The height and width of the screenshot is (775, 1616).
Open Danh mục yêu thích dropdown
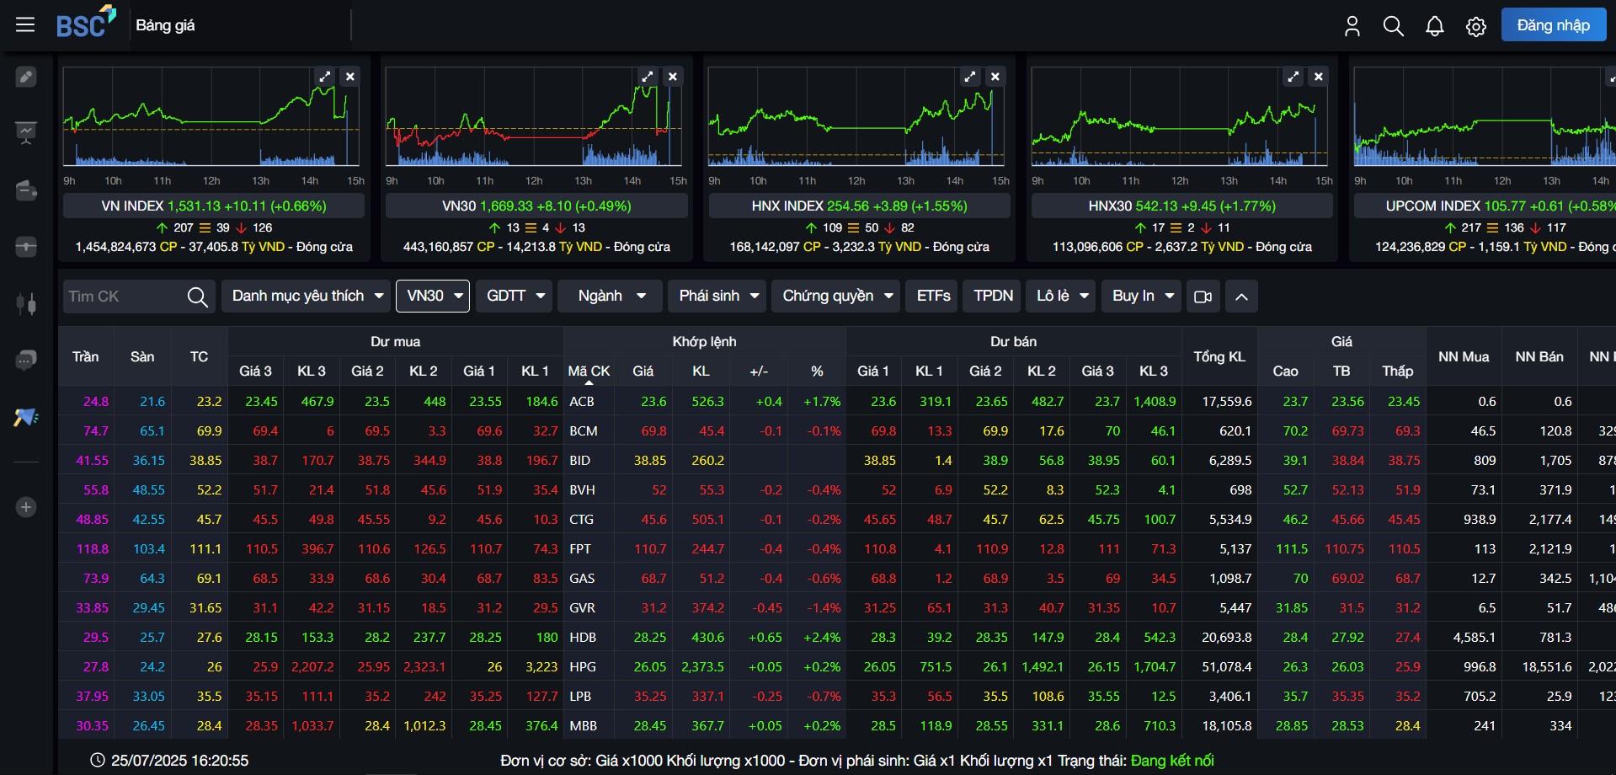pyautogui.click(x=307, y=297)
